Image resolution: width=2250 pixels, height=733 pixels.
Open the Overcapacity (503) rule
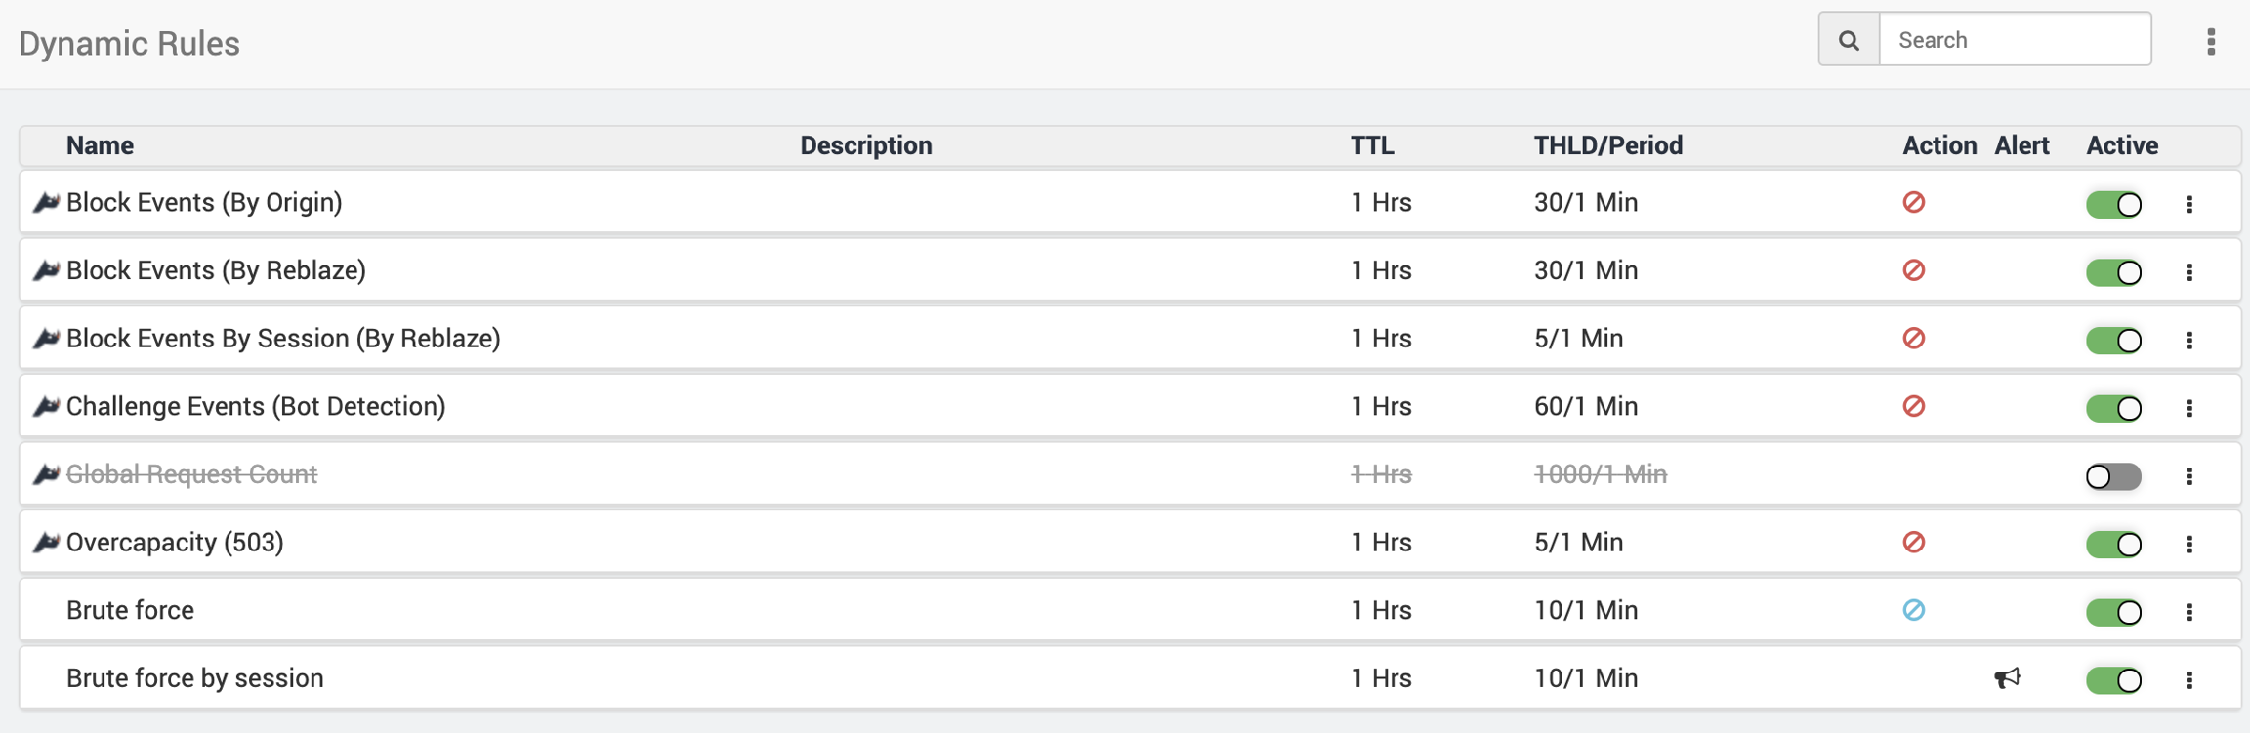[175, 542]
